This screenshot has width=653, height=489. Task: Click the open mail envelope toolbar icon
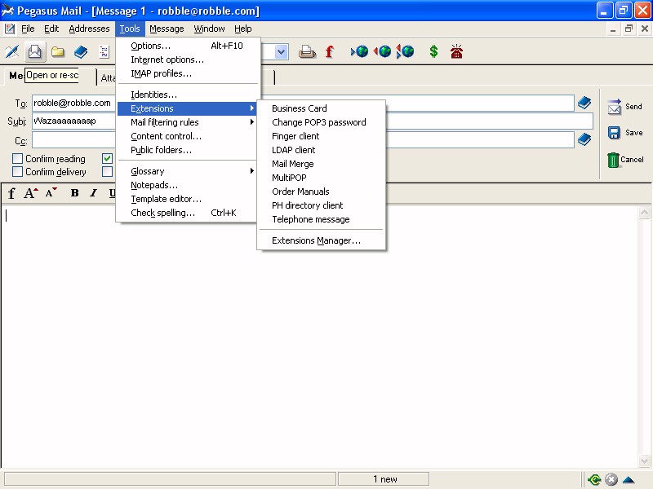click(x=35, y=51)
